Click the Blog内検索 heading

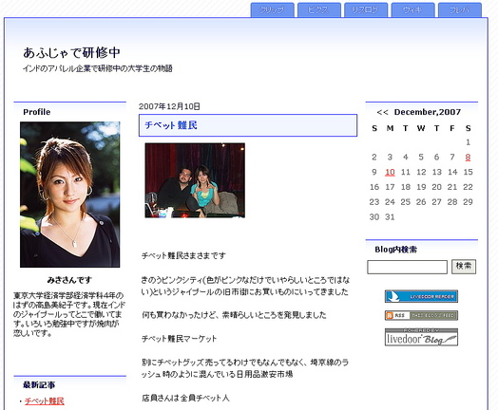pos(395,250)
